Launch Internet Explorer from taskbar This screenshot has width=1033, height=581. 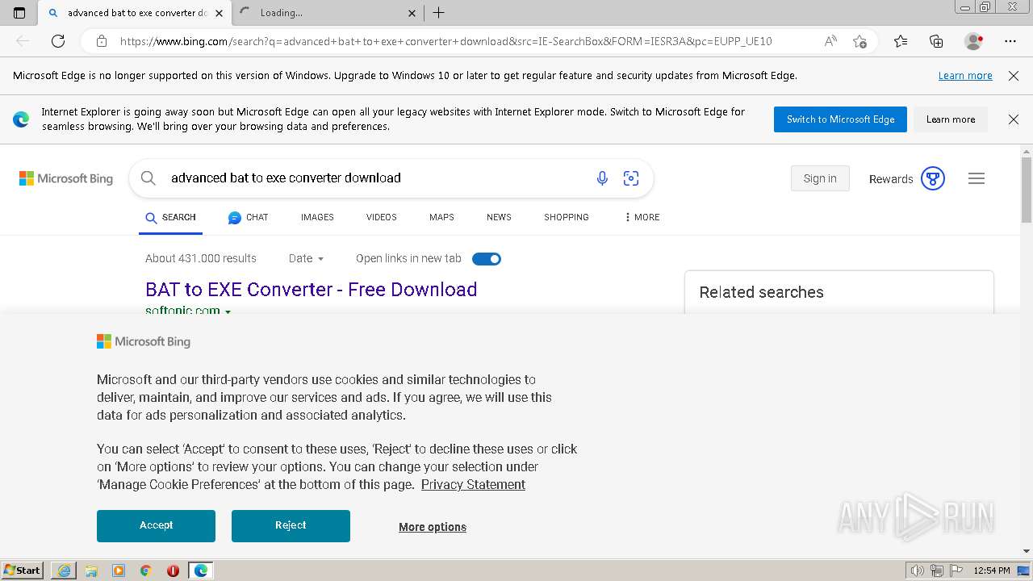coord(64,571)
